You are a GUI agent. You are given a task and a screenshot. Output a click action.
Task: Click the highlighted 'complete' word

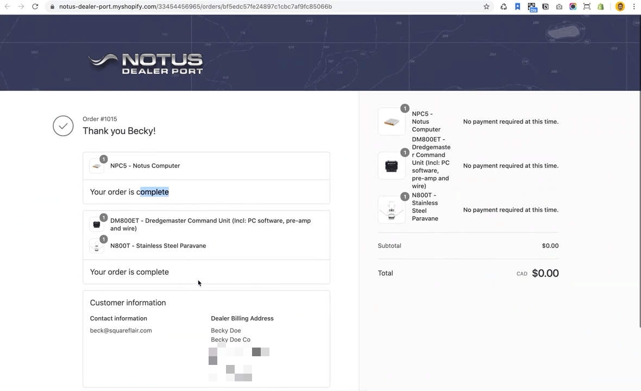(x=154, y=192)
